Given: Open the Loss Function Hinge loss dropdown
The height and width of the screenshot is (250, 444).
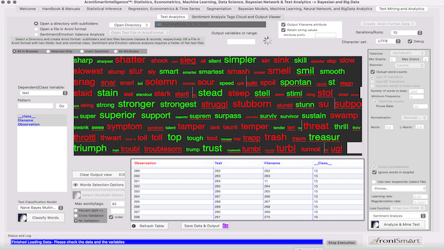Looking at the screenshot, I should coord(408,208).
